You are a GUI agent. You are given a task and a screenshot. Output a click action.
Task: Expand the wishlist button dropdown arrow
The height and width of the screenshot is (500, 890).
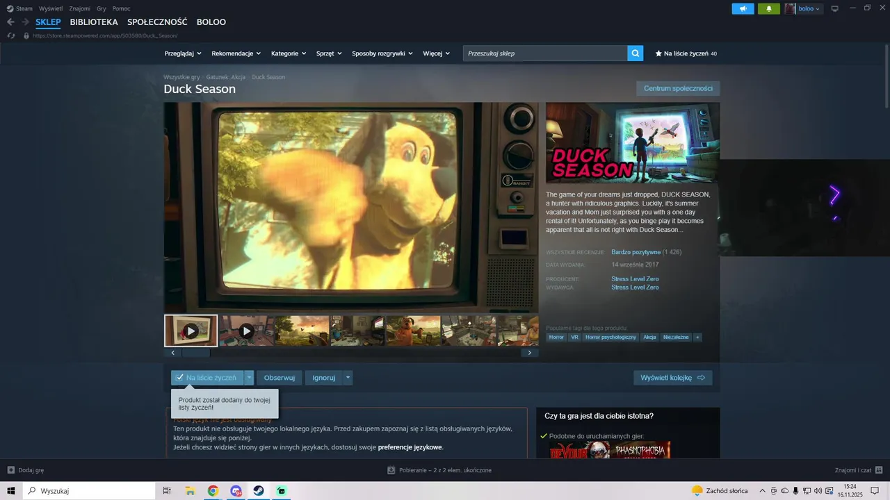point(249,378)
